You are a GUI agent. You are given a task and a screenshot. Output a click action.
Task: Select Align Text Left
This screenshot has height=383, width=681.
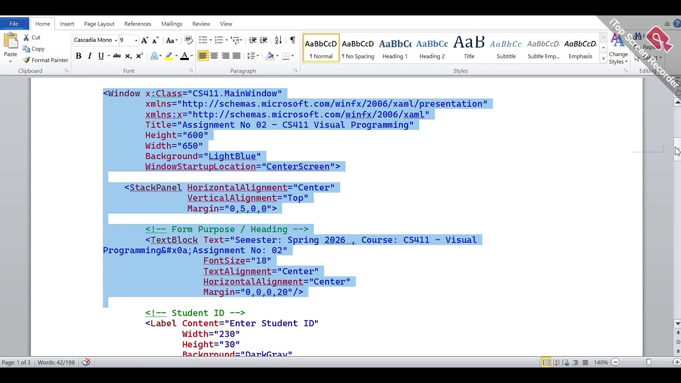(203, 56)
